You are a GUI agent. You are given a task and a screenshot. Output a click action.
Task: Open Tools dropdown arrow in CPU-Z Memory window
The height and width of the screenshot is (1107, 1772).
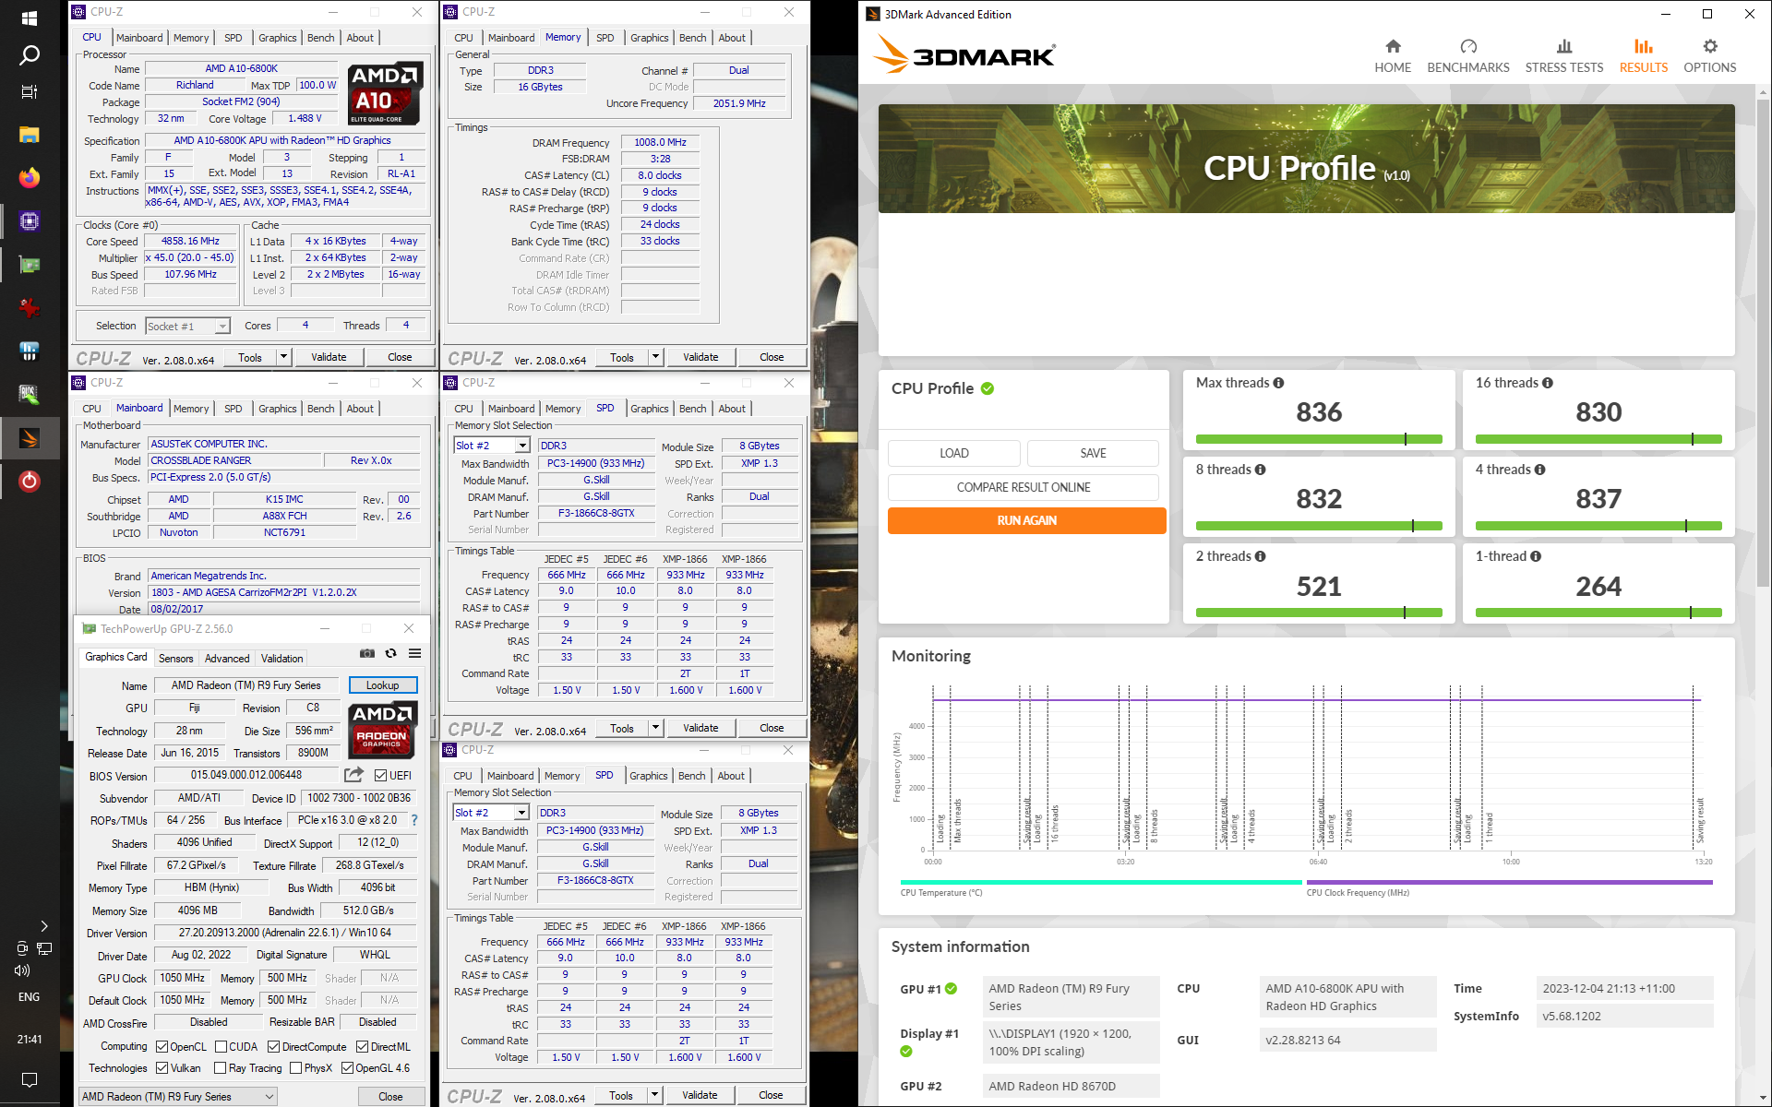(x=656, y=357)
